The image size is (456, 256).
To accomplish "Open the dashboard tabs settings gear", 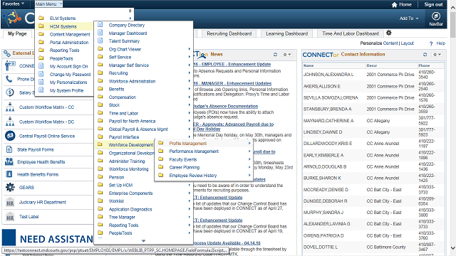I will coord(389,33).
